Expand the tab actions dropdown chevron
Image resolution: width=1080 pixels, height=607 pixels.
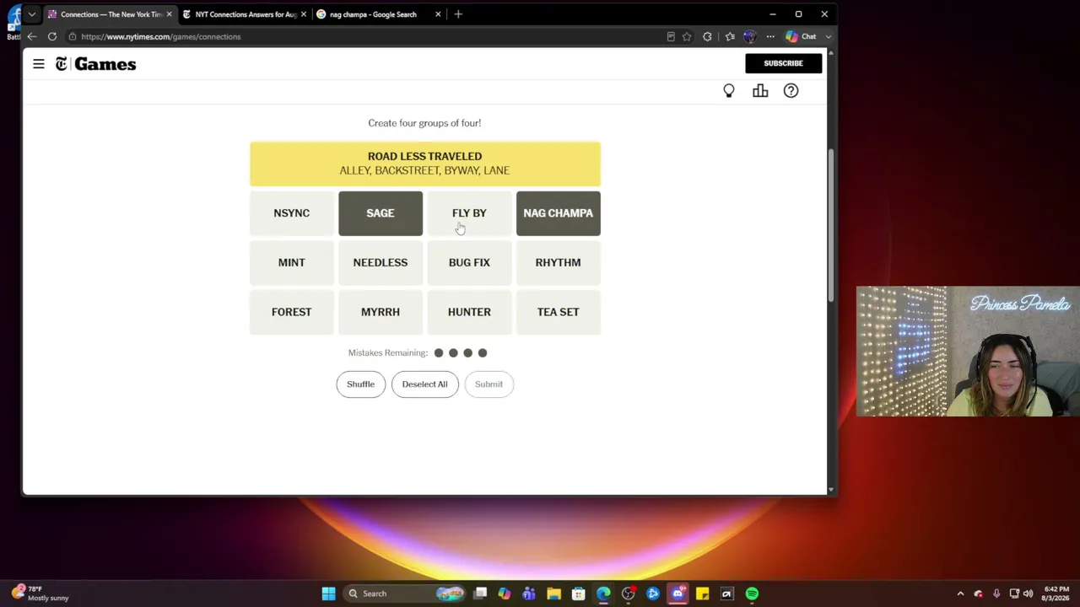pos(32,14)
